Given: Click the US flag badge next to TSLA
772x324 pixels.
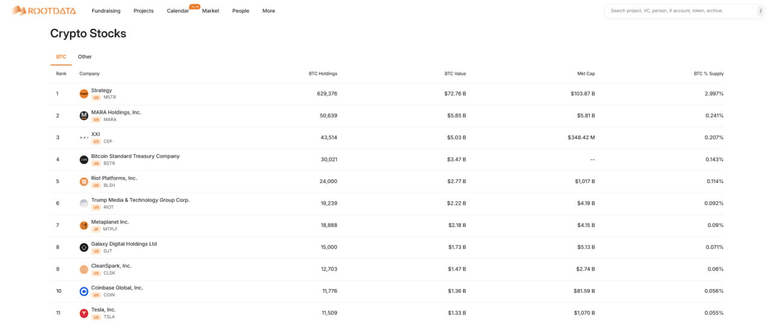Looking at the screenshot, I should point(96,317).
